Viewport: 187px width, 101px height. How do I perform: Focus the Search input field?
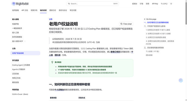92,4
